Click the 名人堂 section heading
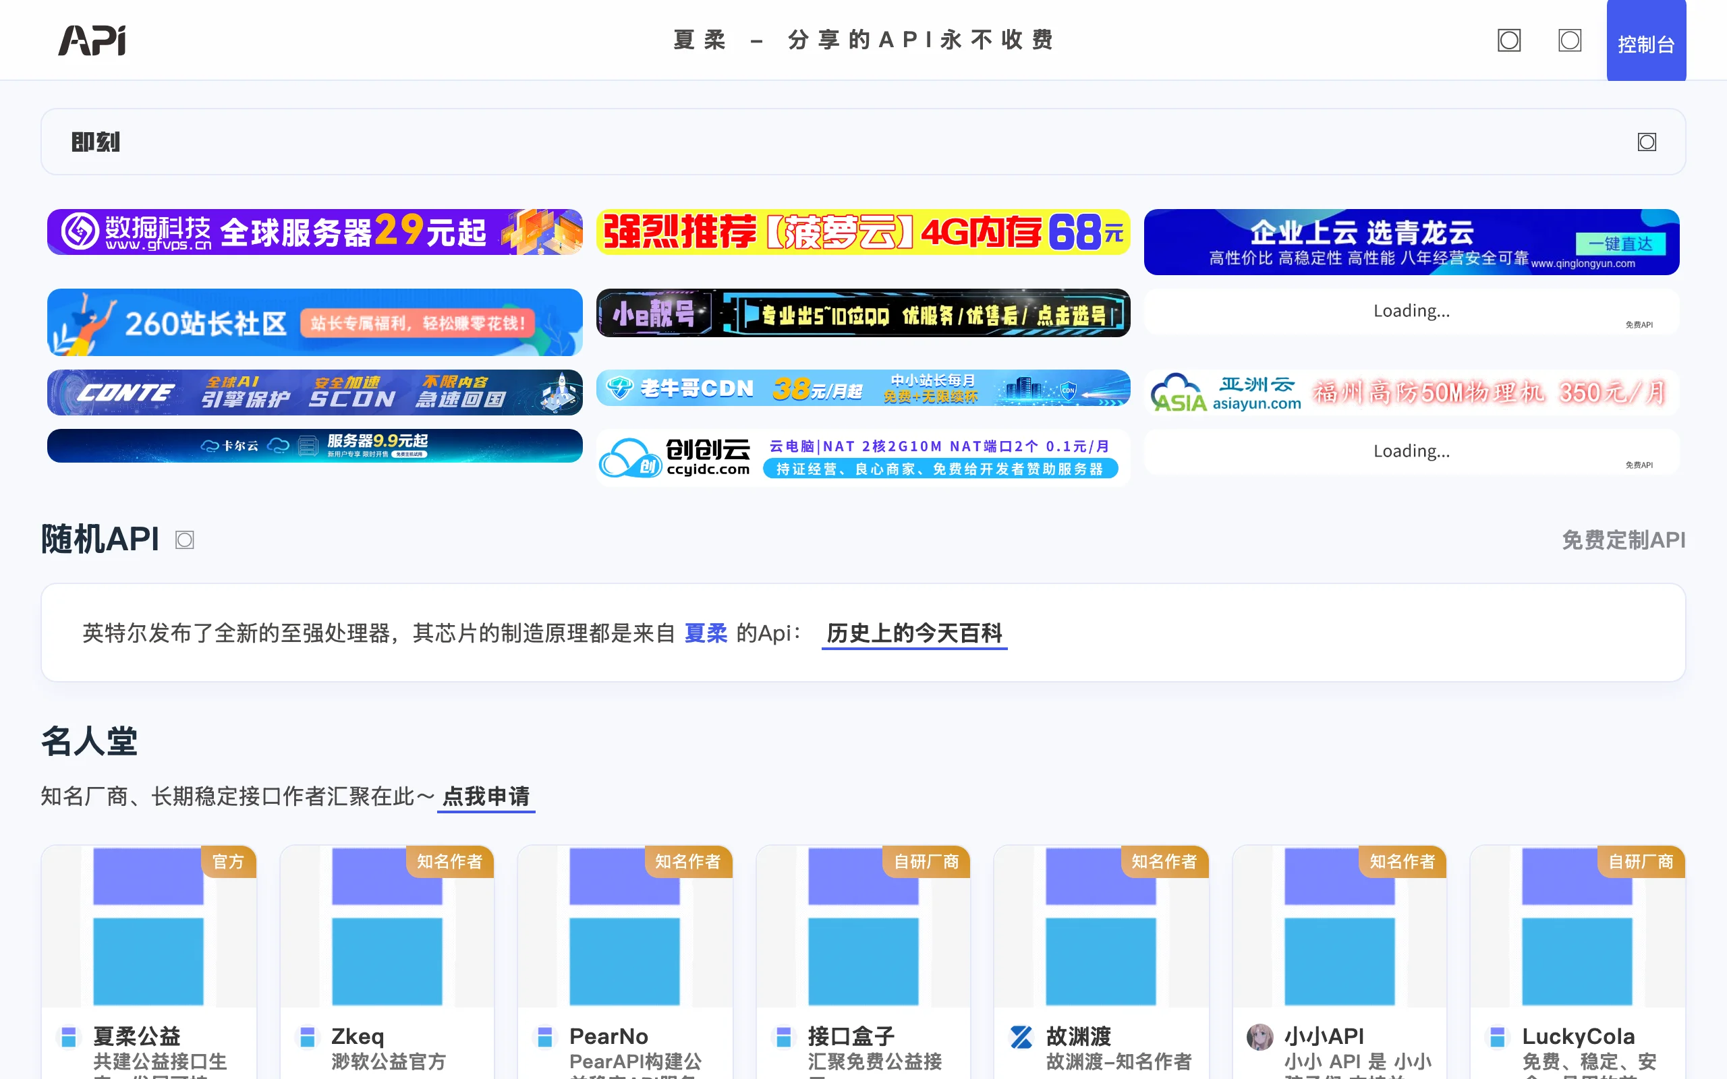 click(89, 740)
